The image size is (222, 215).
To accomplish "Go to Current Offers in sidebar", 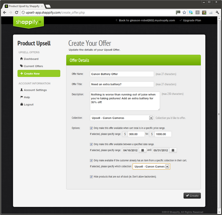I will point(33,66).
